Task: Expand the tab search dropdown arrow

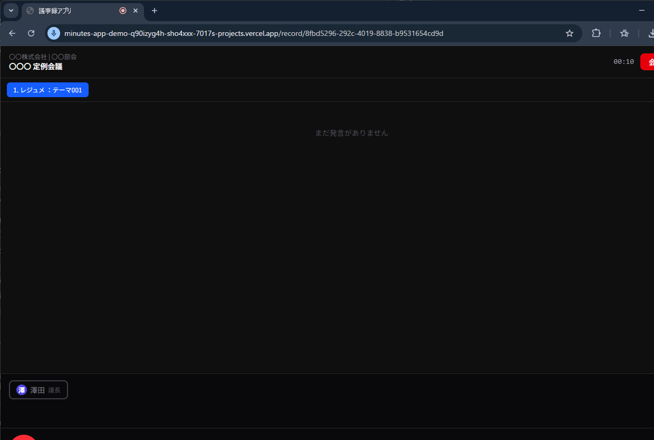Action: coord(11,11)
